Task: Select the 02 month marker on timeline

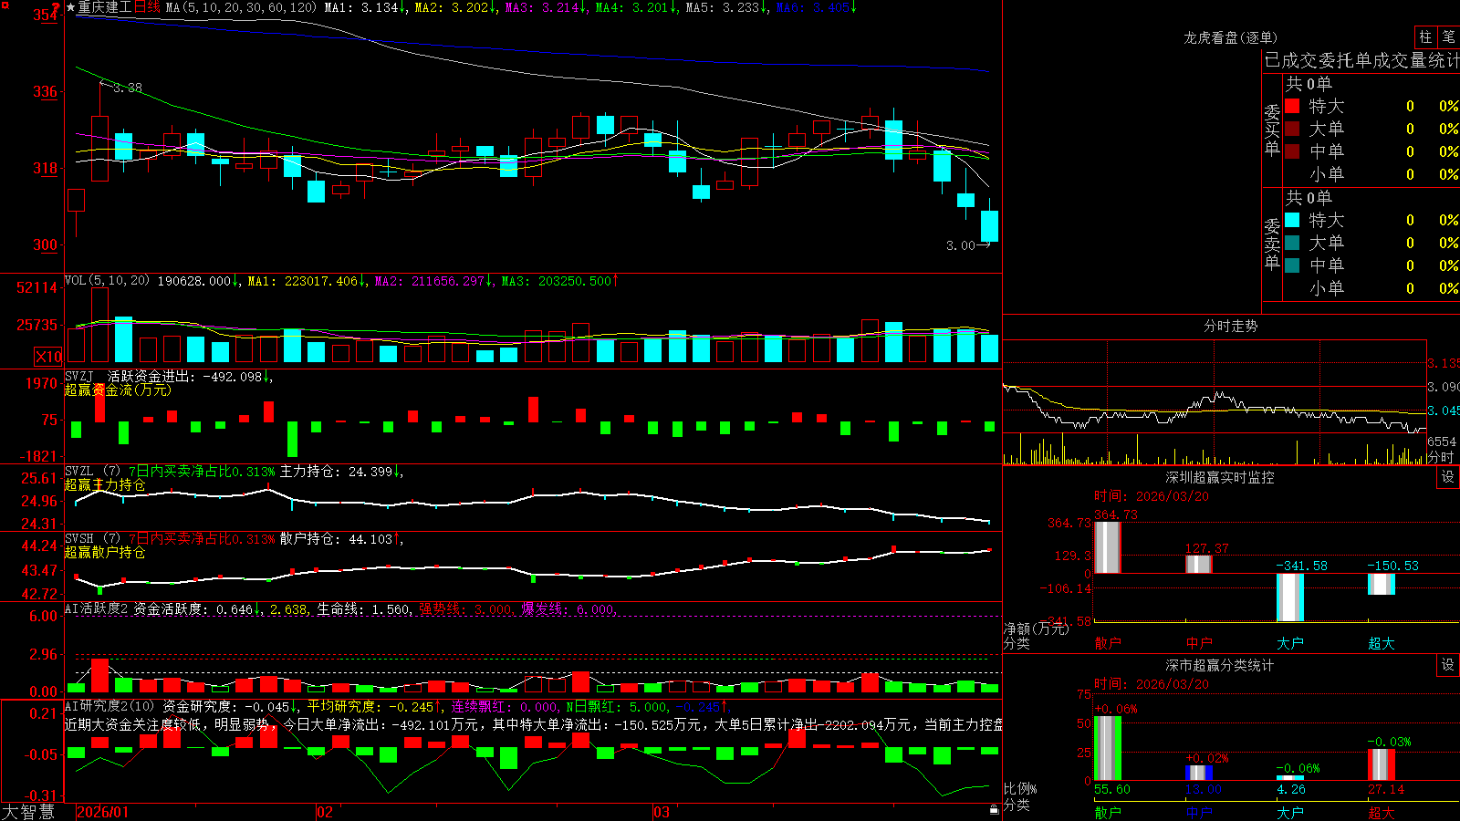Action: [x=324, y=812]
